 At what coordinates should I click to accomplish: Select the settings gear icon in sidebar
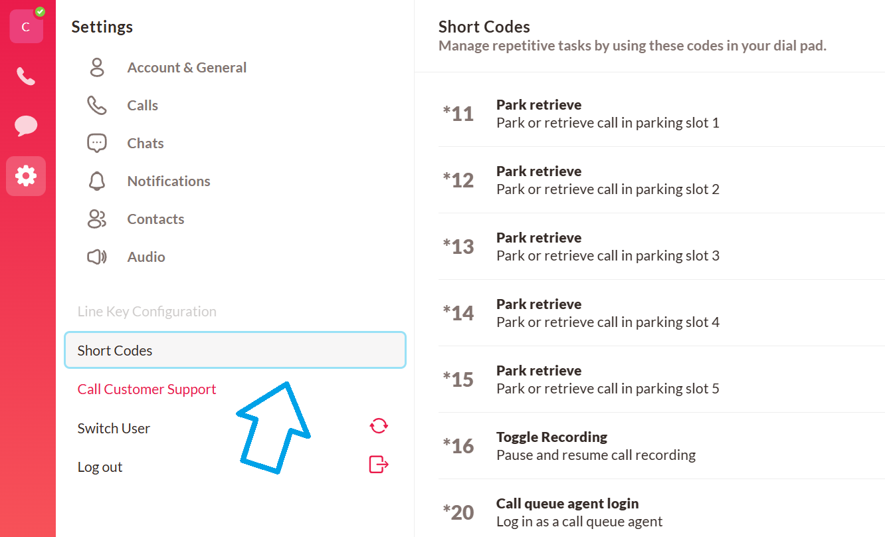click(26, 176)
